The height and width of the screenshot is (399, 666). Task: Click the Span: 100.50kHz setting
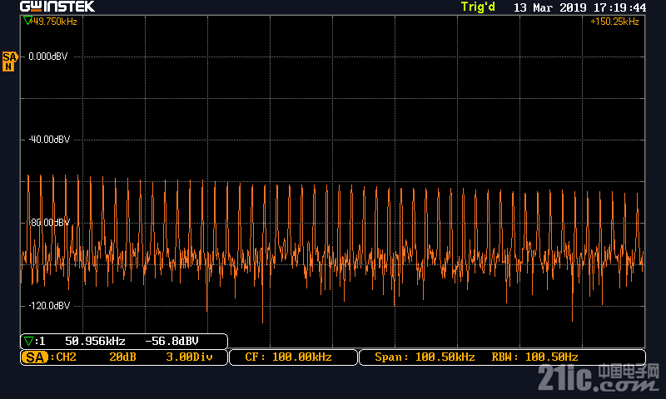(425, 357)
